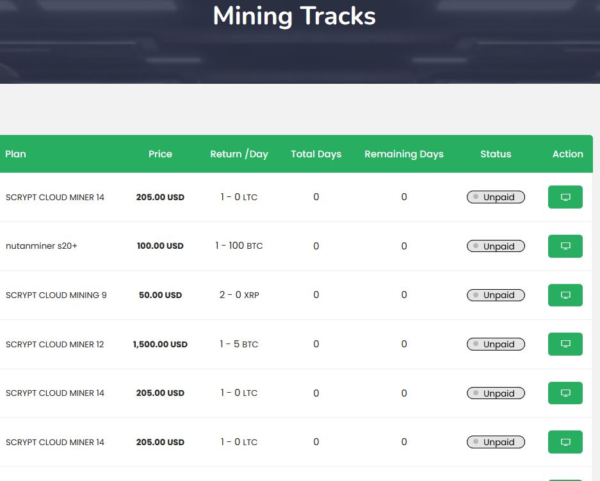Click the SCRYPT CLOUD MINING 9 plan name

coord(56,295)
